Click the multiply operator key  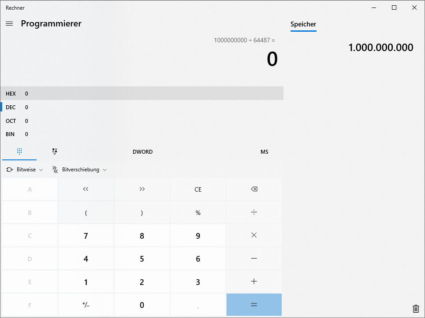[x=254, y=235]
